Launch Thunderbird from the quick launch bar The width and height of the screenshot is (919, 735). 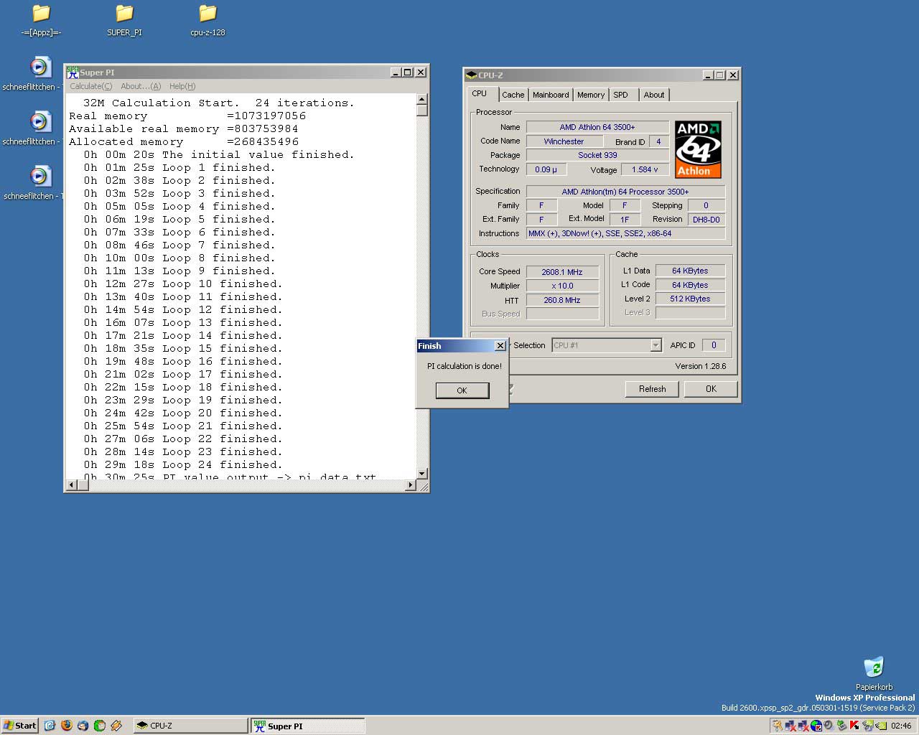[x=83, y=726]
